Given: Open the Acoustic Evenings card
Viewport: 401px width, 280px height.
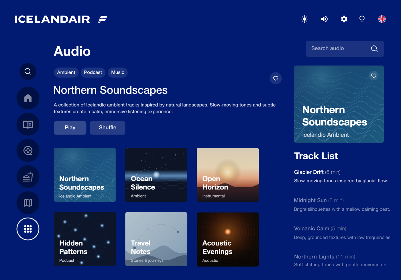Looking at the screenshot, I should [228, 239].
